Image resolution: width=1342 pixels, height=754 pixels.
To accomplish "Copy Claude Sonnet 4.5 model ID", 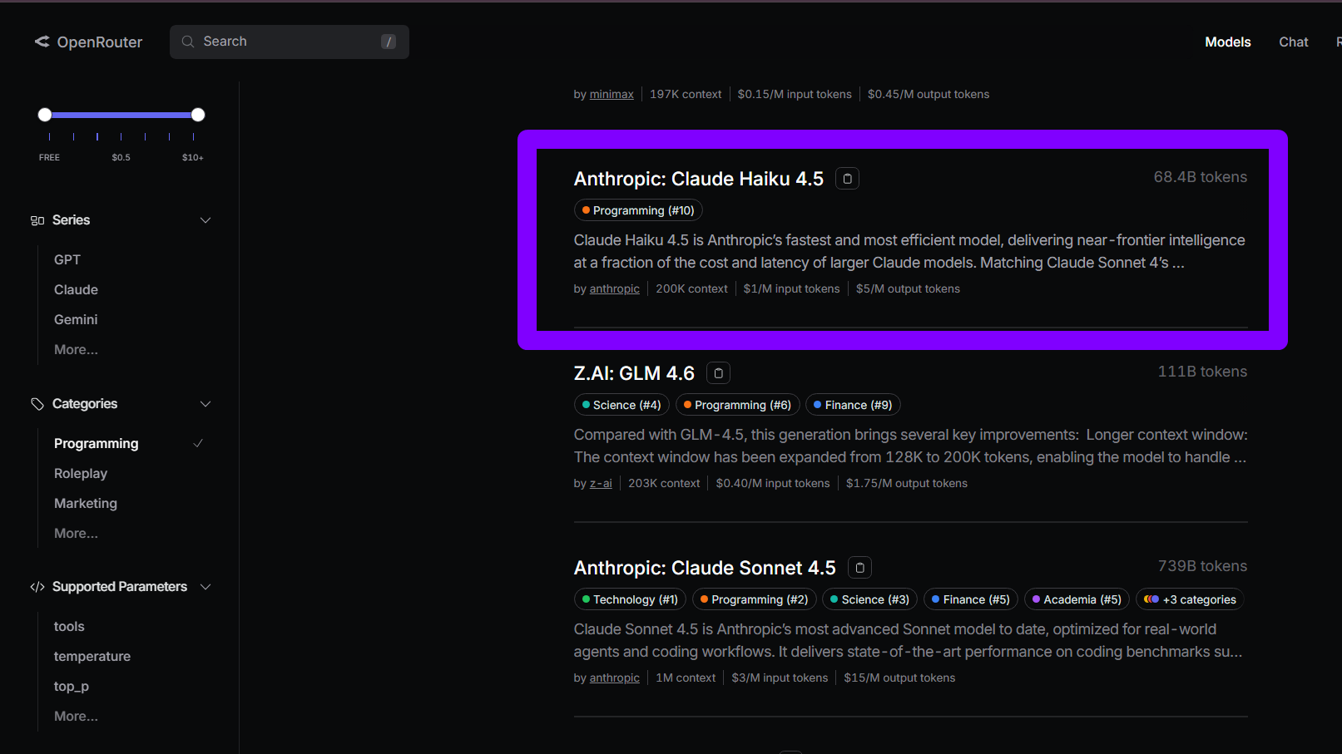I will [859, 568].
